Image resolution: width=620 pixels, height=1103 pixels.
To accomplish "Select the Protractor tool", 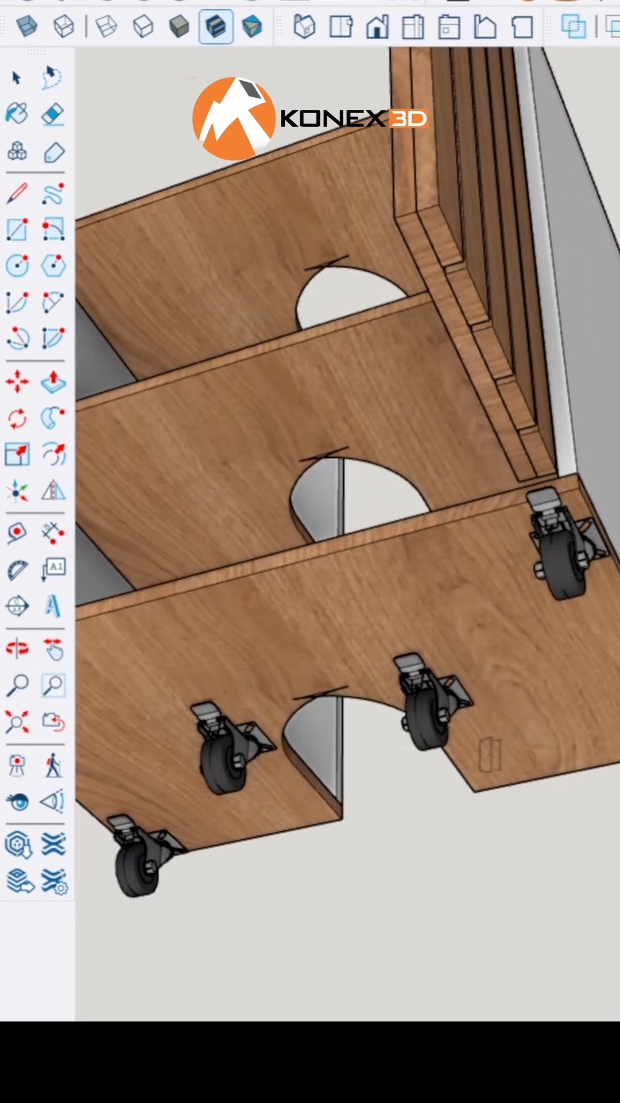I will (17, 570).
